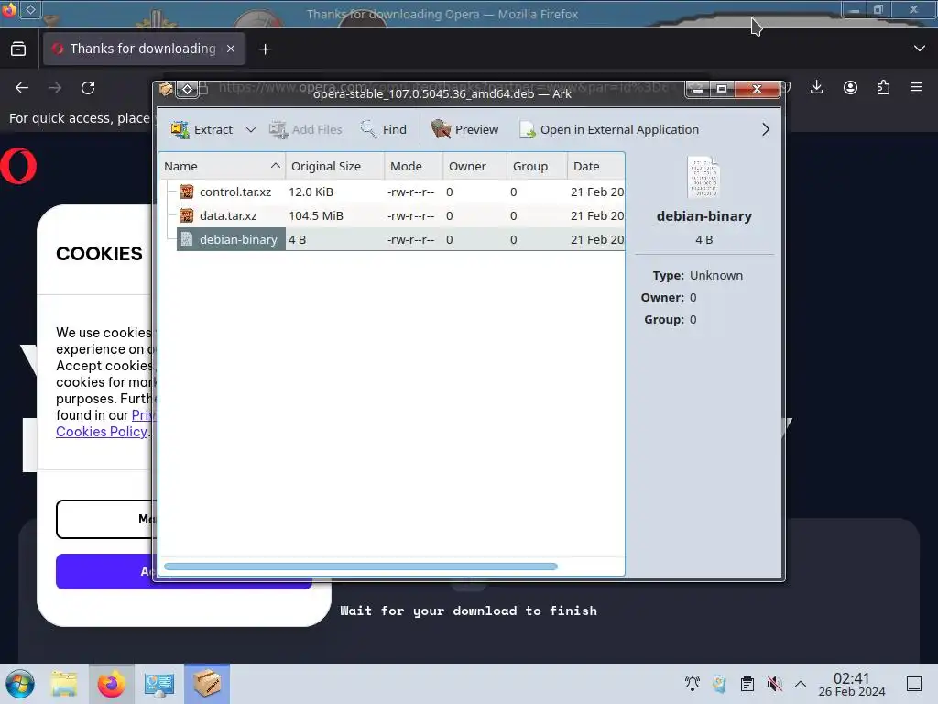938x704 pixels.
Task: Click the Opera logo on the webpage
Action: (x=18, y=166)
